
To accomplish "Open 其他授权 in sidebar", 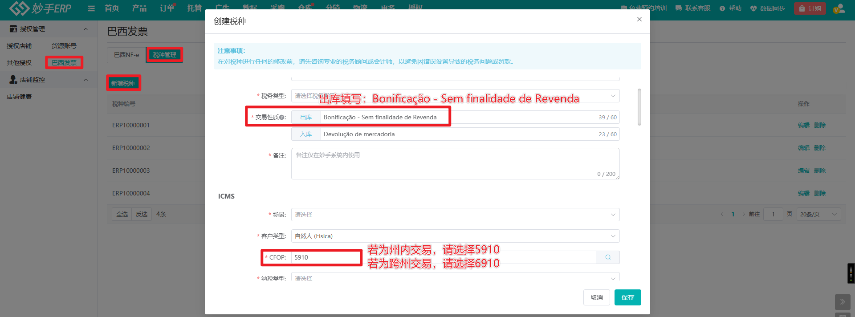I will tap(19, 63).
